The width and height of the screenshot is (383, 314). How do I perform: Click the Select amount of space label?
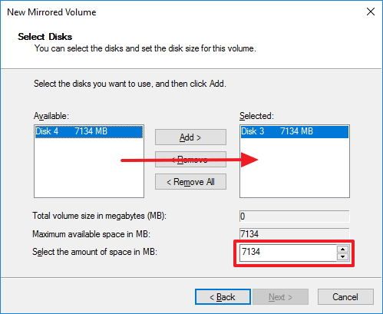(x=94, y=252)
